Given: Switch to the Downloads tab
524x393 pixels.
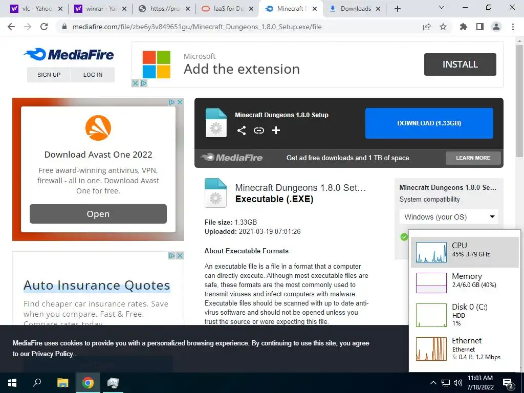Looking at the screenshot, I should [356, 9].
